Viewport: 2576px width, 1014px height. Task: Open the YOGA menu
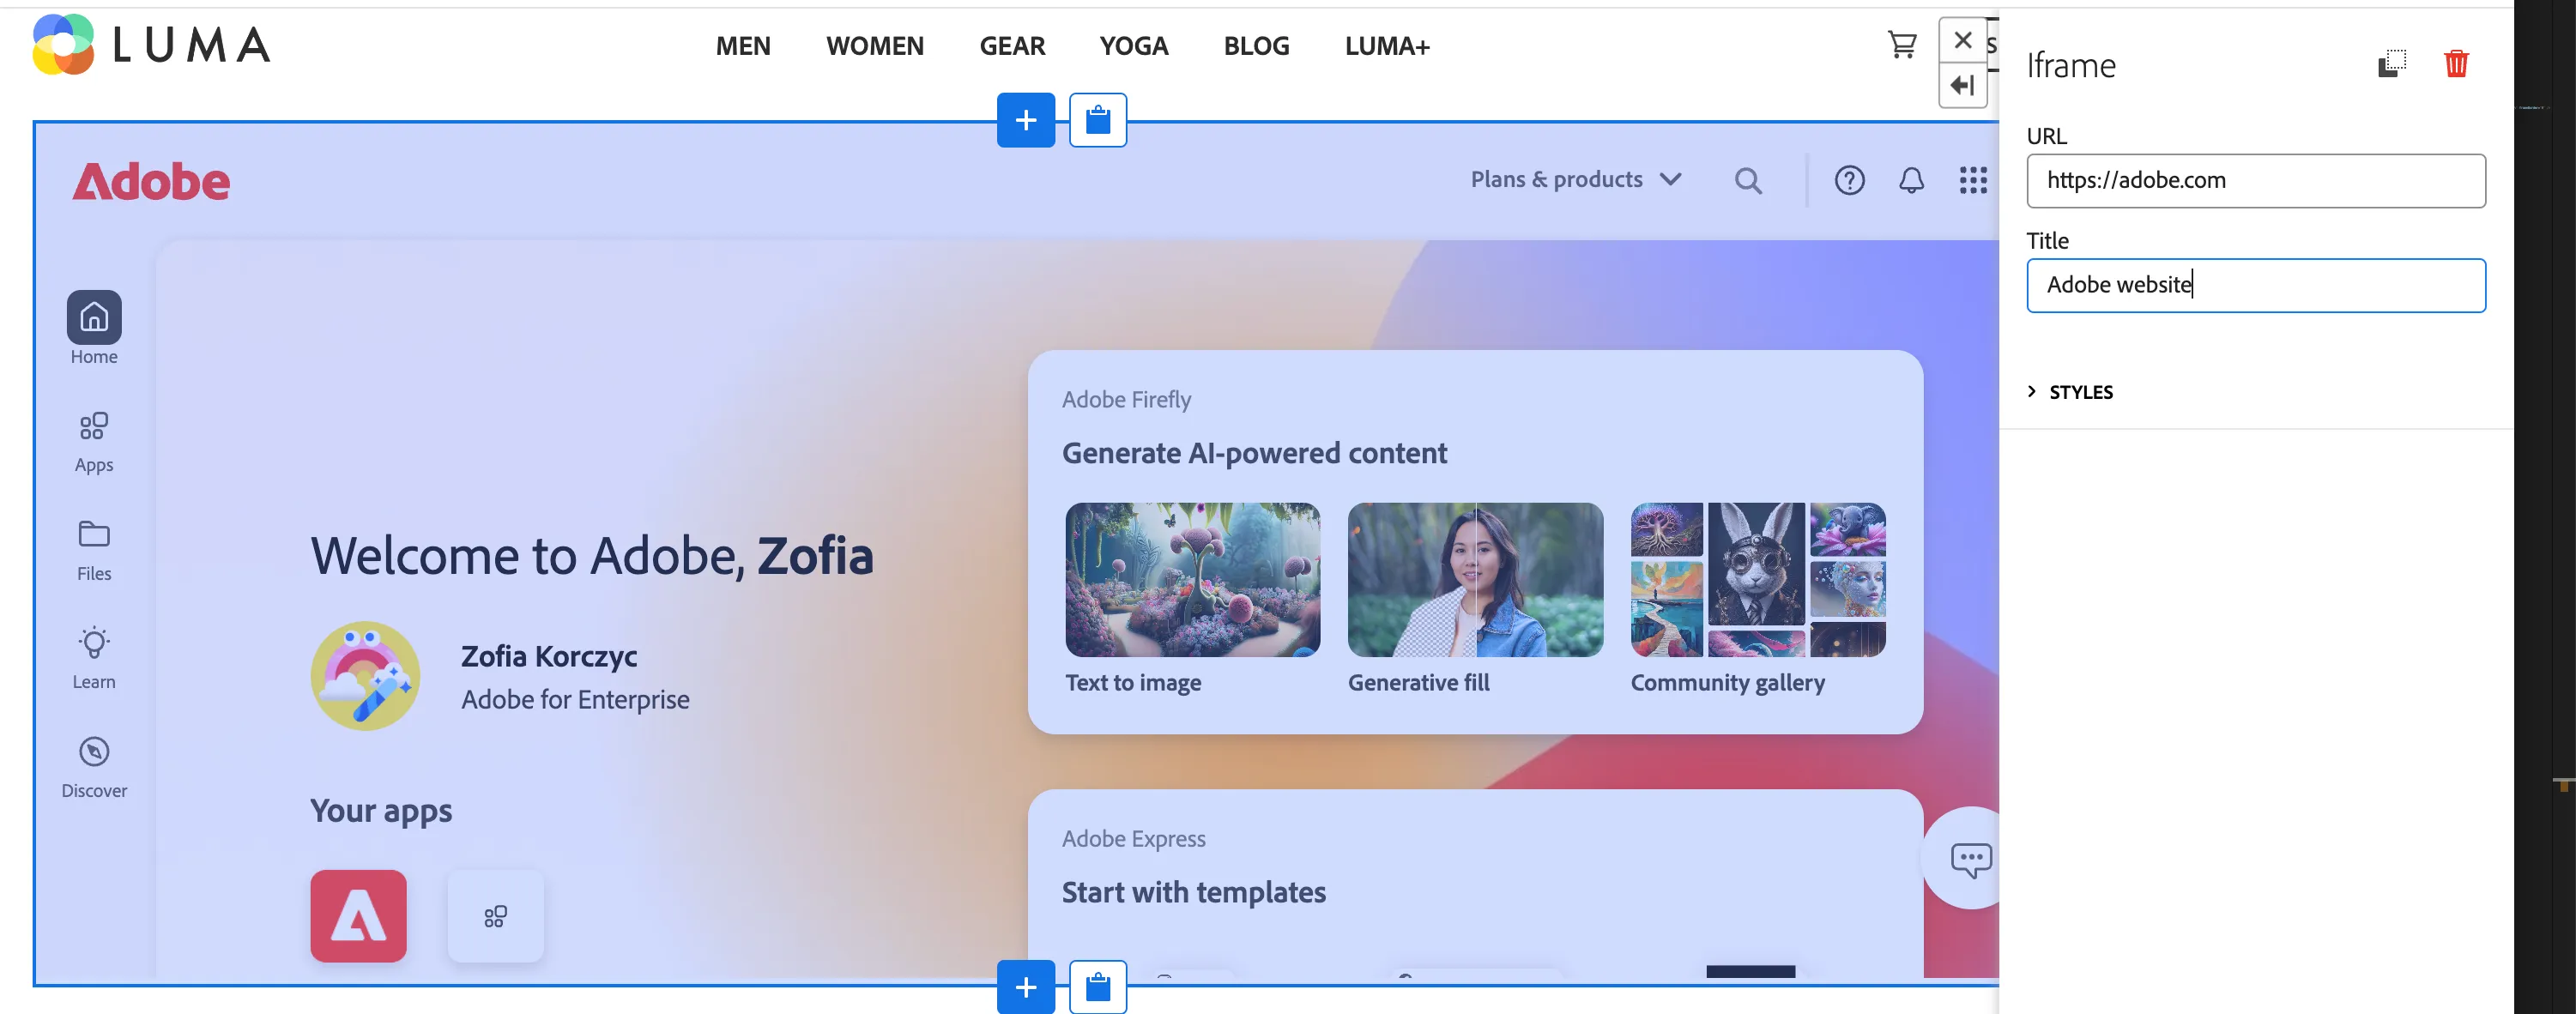pos(1134,46)
